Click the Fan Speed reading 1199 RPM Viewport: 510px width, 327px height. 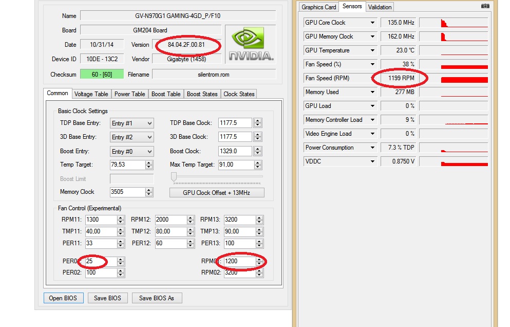(398, 78)
